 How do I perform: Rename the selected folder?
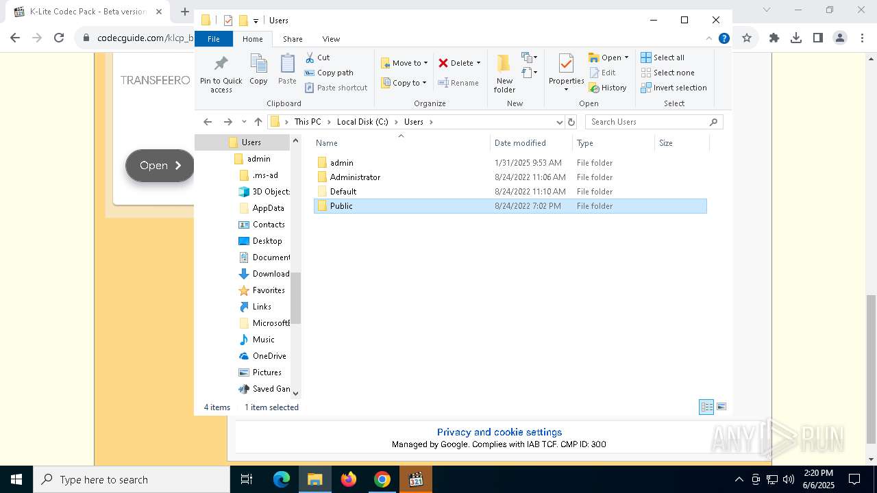point(458,83)
